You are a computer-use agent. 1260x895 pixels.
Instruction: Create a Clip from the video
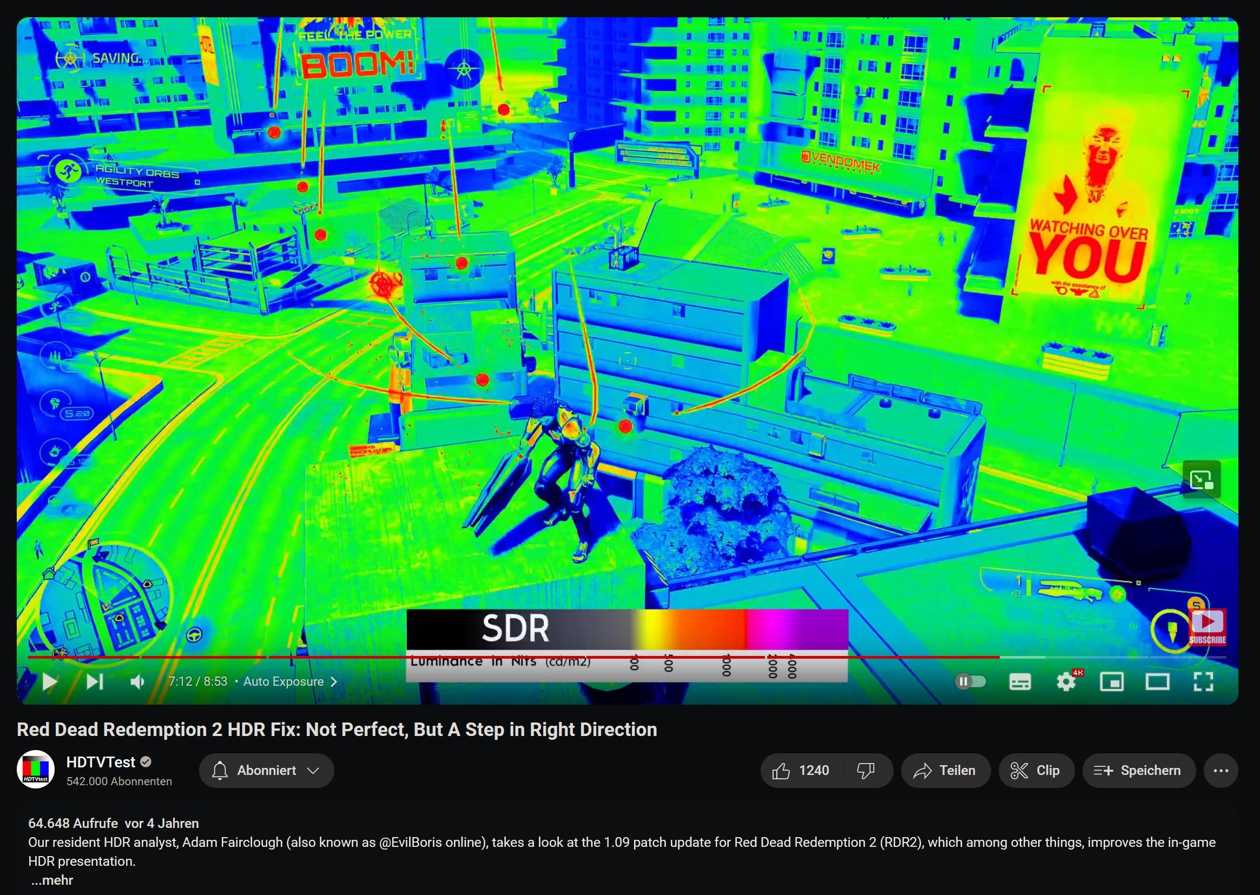tap(1036, 771)
